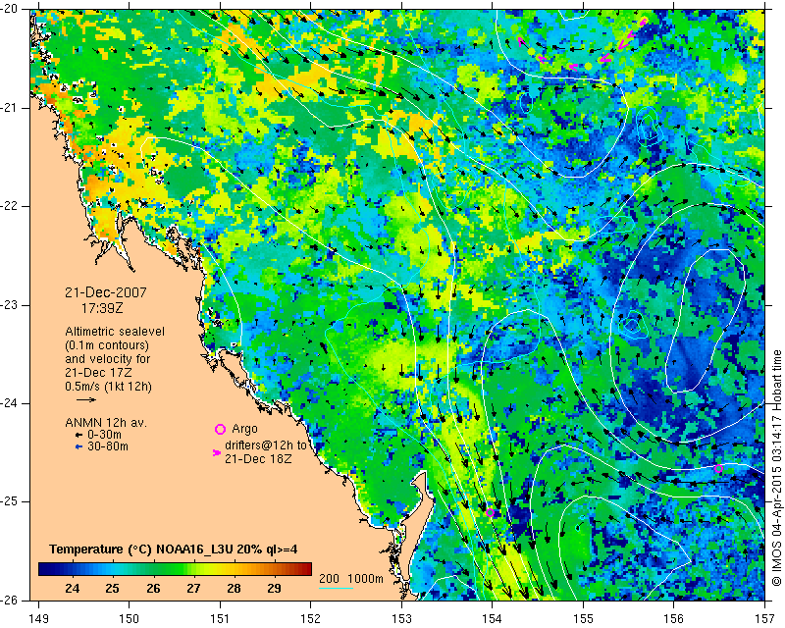Viewport: 785px width, 628px height.
Task: Click the temperature color bar
Action: click(x=176, y=569)
